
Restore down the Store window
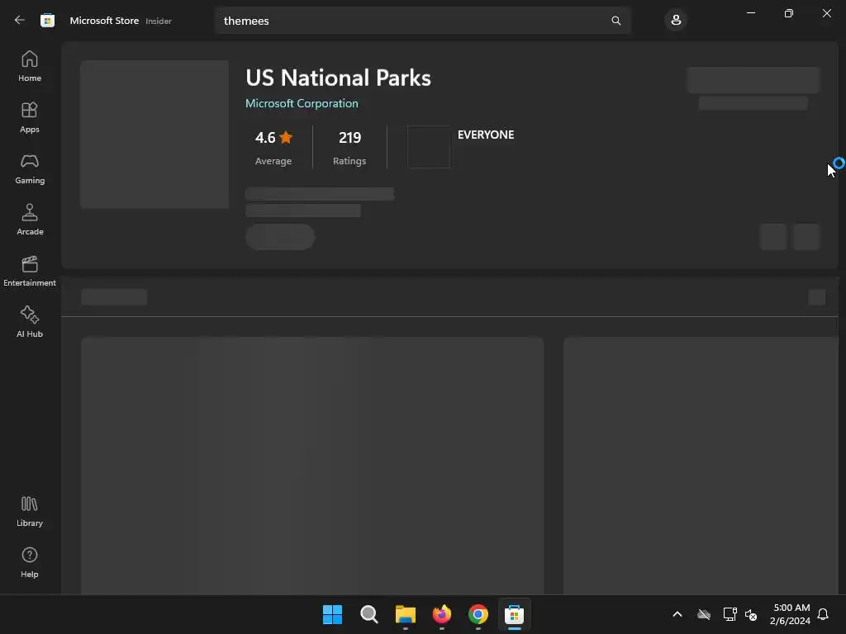[789, 13]
